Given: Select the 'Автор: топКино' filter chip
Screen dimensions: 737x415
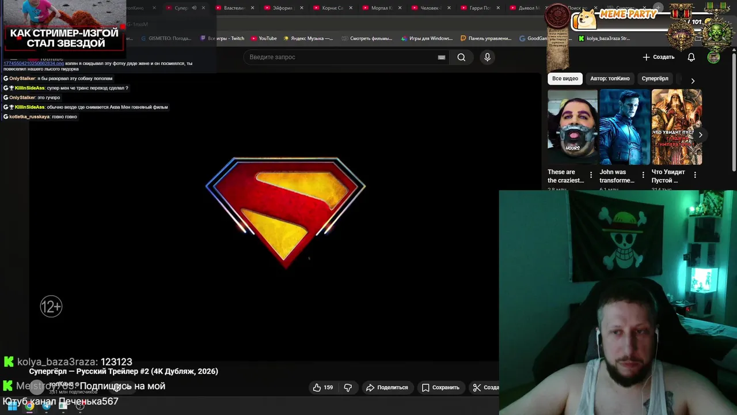Looking at the screenshot, I should pos(610,78).
